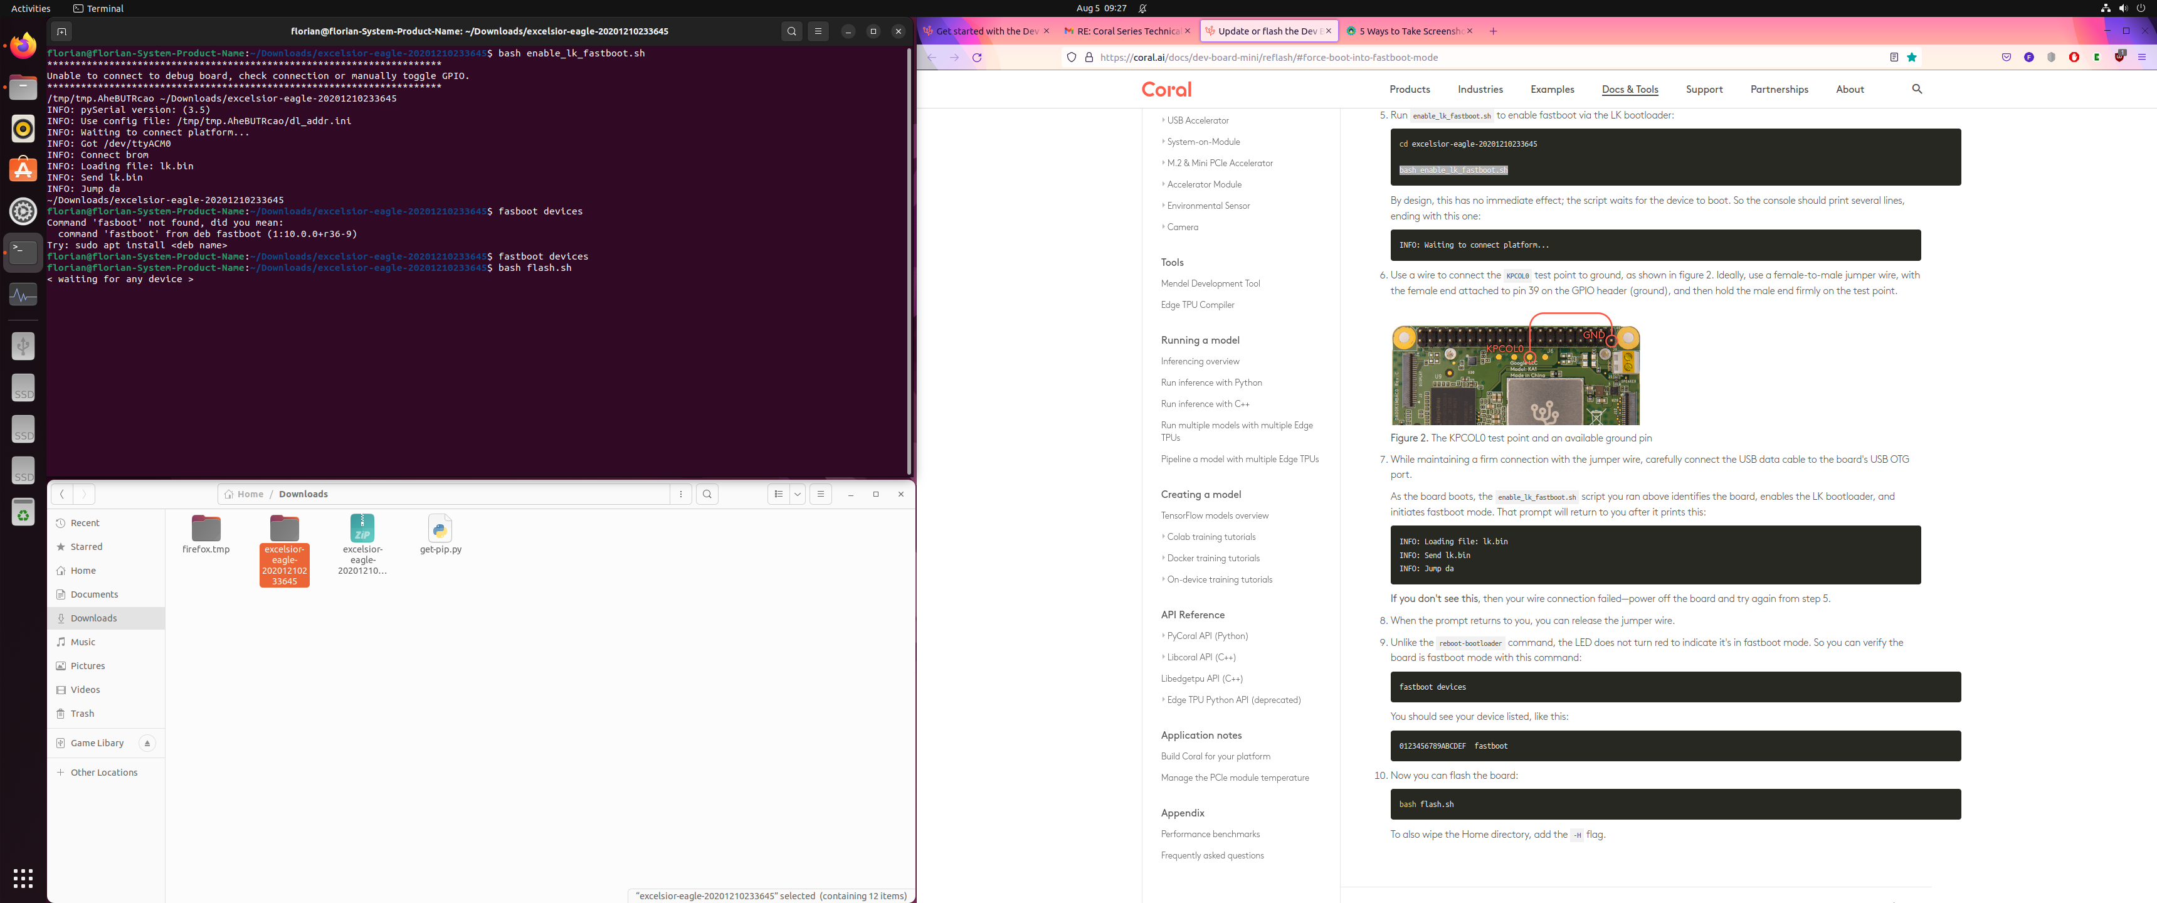This screenshot has height=903, width=2157.
Task: Open the Coral site search icon
Action: tap(1917, 89)
